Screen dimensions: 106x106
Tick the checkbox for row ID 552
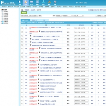pyautogui.click(x=22, y=28)
